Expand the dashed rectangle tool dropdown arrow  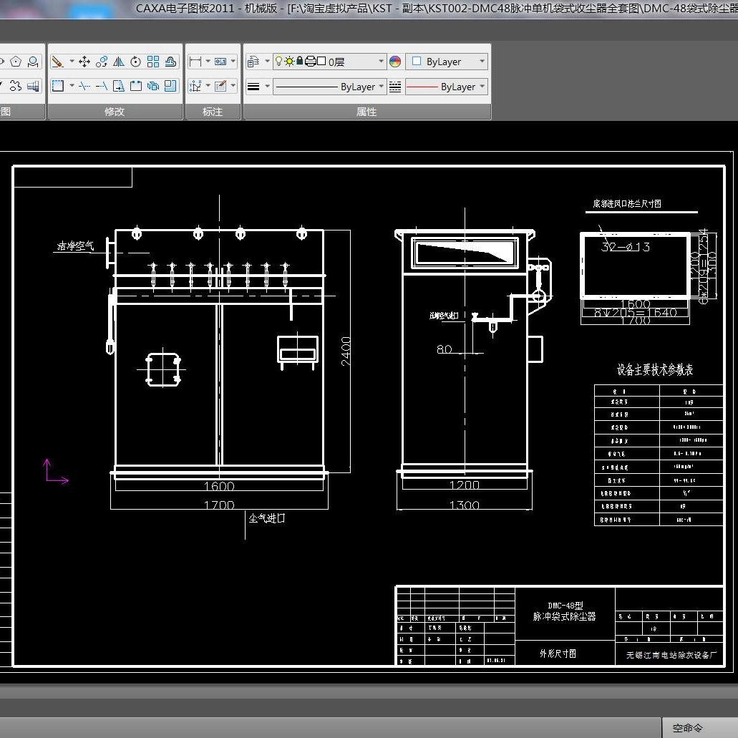coord(72,86)
